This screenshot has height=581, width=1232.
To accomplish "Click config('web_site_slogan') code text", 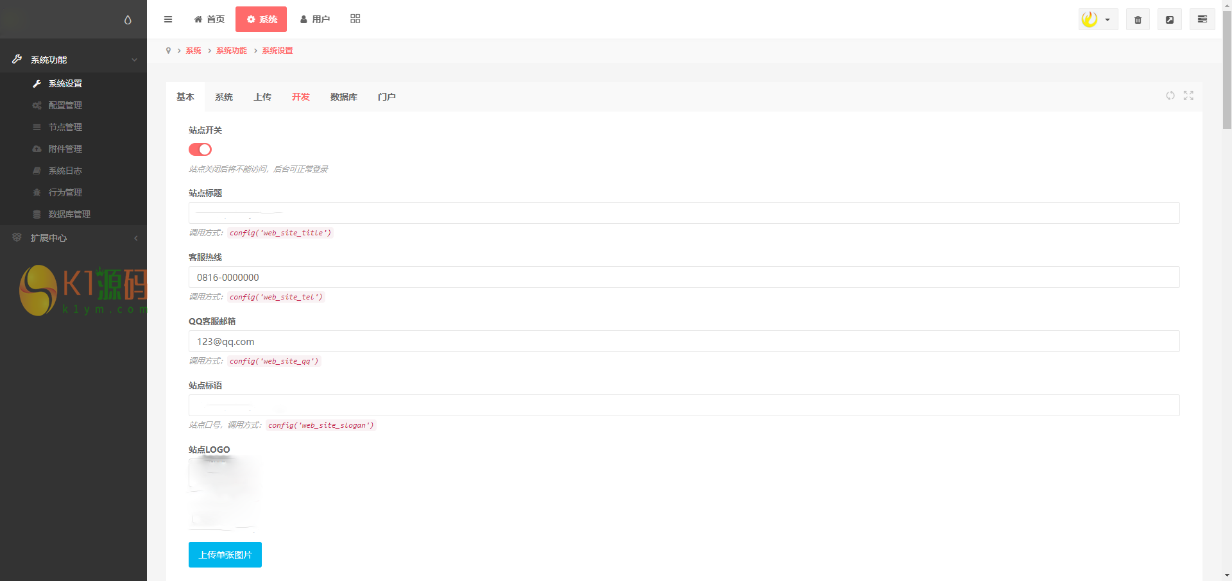I will click(321, 425).
